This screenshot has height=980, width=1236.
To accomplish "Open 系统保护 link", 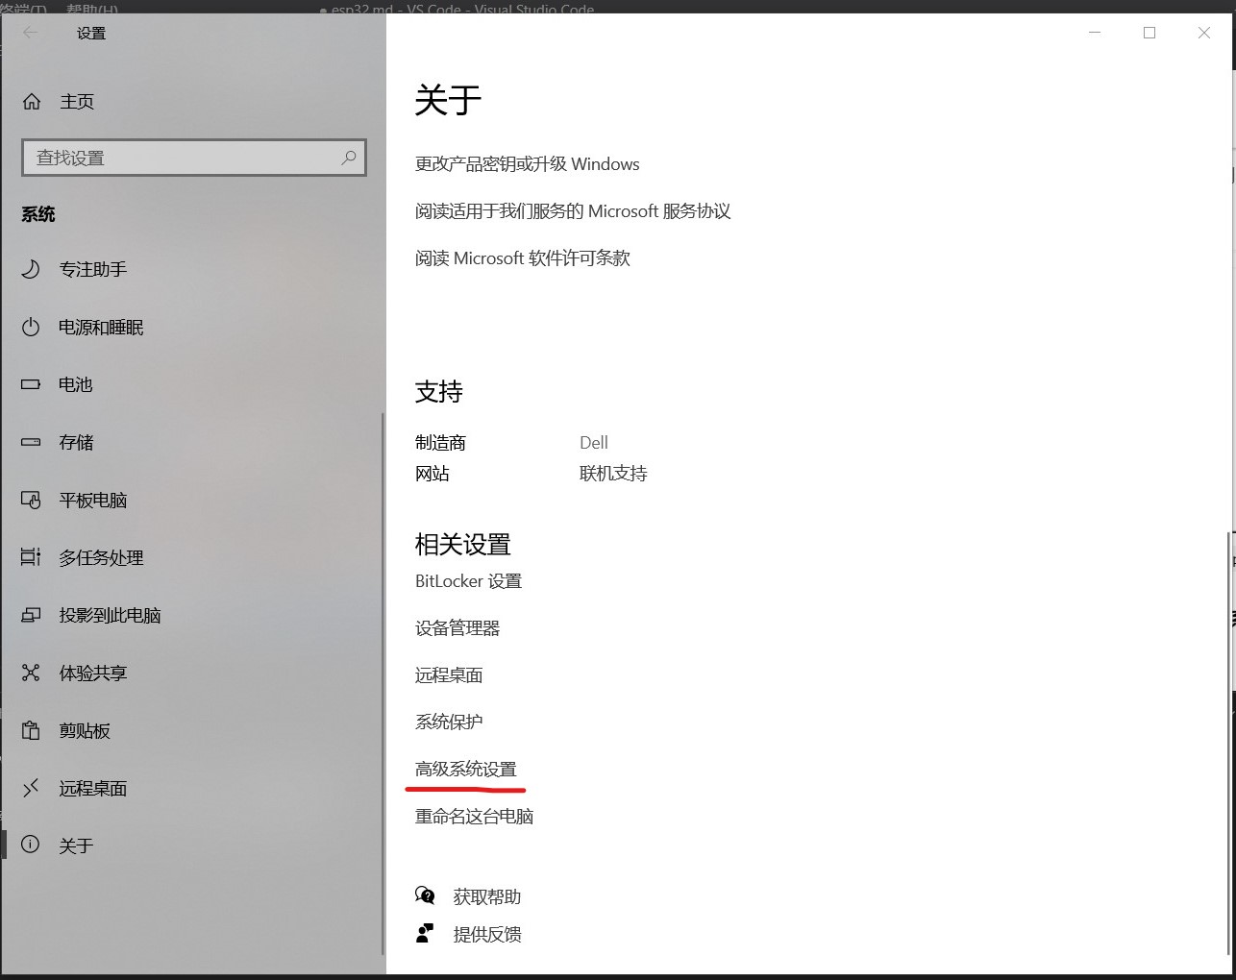I will click(449, 722).
